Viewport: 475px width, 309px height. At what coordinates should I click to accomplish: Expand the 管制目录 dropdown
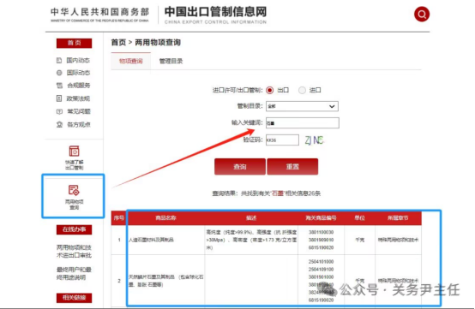pyautogui.click(x=302, y=106)
